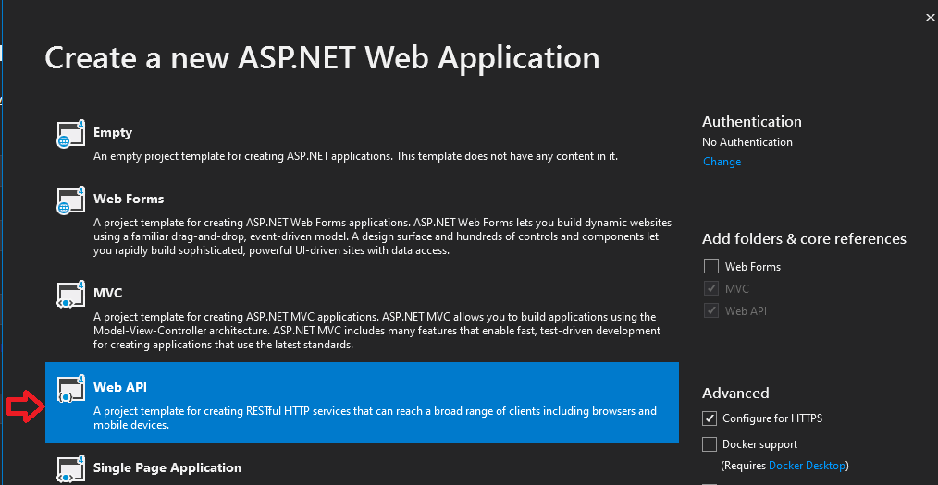This screenshot has width=938, height=485.
Task: Select the Web API template title
Action: [x=120, y=387]
